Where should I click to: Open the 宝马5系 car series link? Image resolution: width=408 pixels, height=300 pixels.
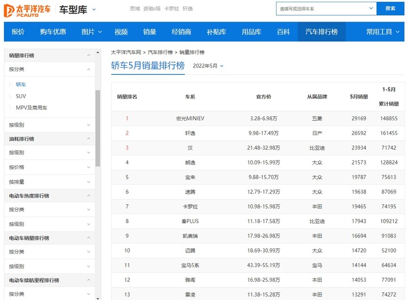[x=190, y=265]
